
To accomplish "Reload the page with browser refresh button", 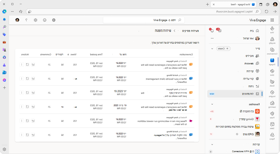I will coord(267,11).
